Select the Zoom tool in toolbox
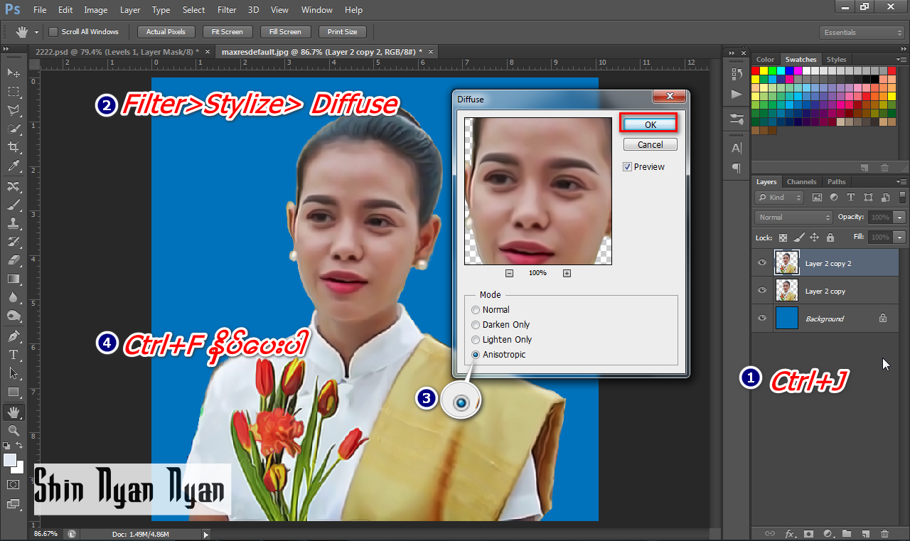The width and height of the screenshot is (910, 541). (14, 430)
